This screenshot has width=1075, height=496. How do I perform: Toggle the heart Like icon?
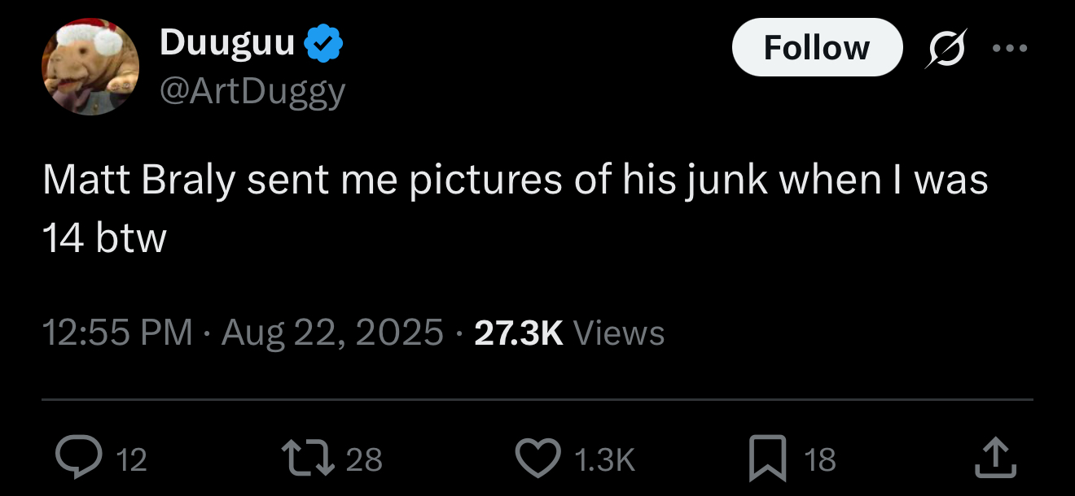[539, 459]
